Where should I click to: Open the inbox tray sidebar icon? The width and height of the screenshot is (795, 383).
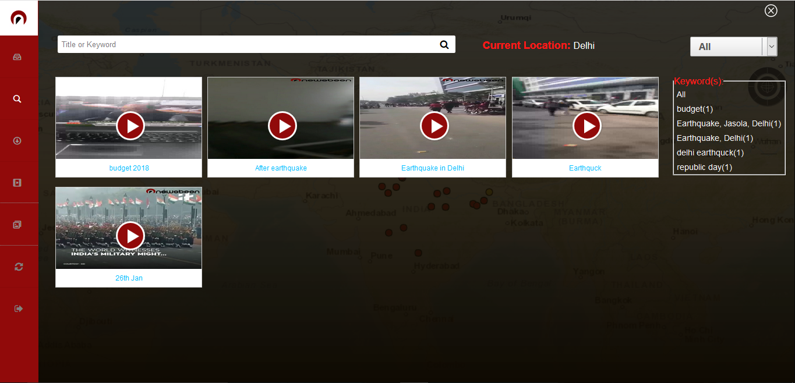(x=17, y=57)
